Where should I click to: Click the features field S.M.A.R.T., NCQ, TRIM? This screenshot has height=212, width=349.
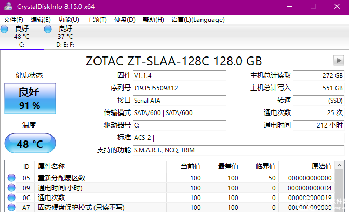pyautogui.click(x=238, y=150)
